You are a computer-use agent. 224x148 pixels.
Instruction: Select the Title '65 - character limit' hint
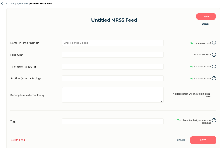click(200, 67)
